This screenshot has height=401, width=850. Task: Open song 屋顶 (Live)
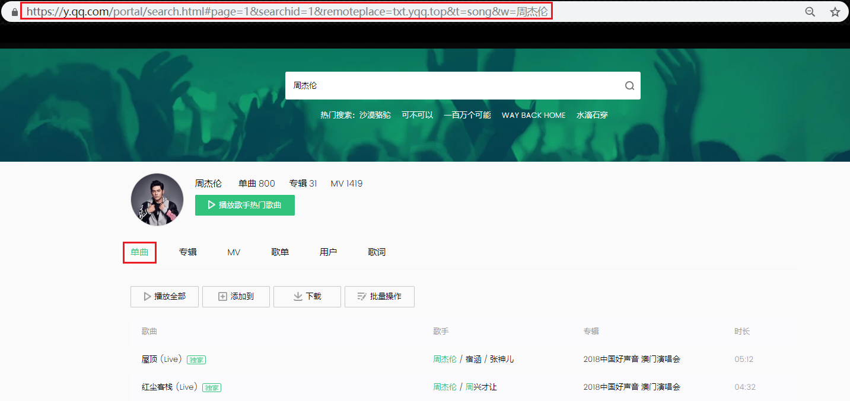[x=162, y=359]
